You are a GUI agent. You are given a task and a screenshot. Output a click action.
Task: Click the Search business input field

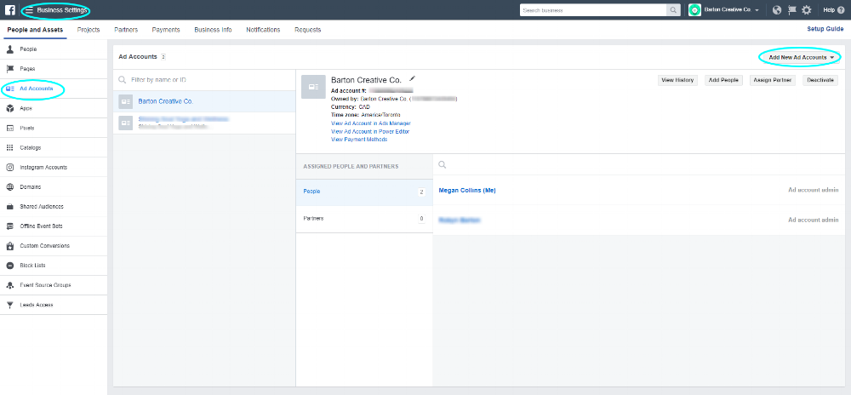[592, 9]
